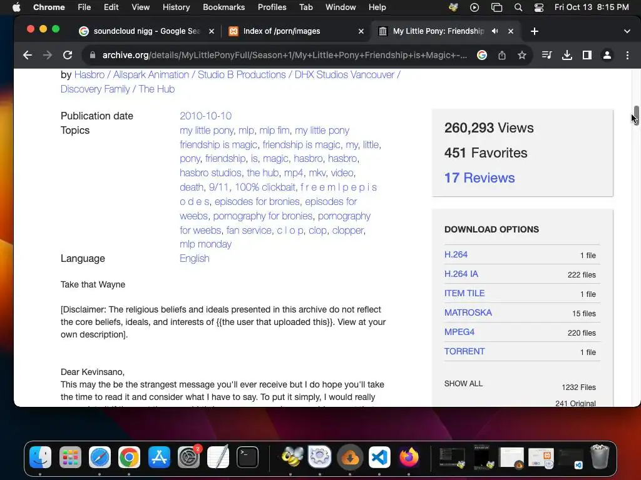Open the File menu

[85, 7]
